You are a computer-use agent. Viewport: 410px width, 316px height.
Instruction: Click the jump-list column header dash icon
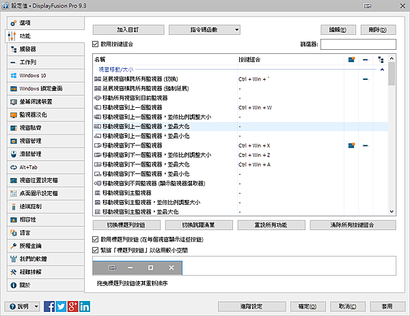(x=366, y=60)
